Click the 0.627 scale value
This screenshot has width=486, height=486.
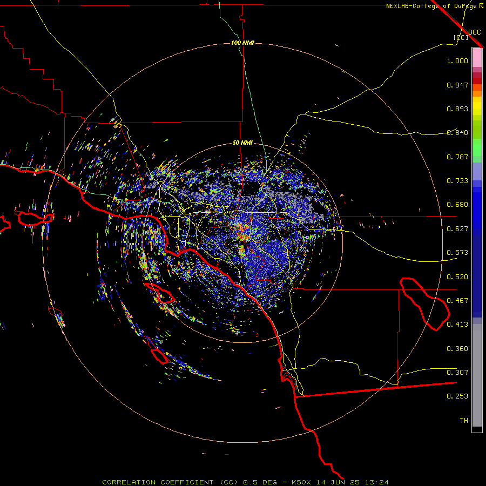(457, 229)
